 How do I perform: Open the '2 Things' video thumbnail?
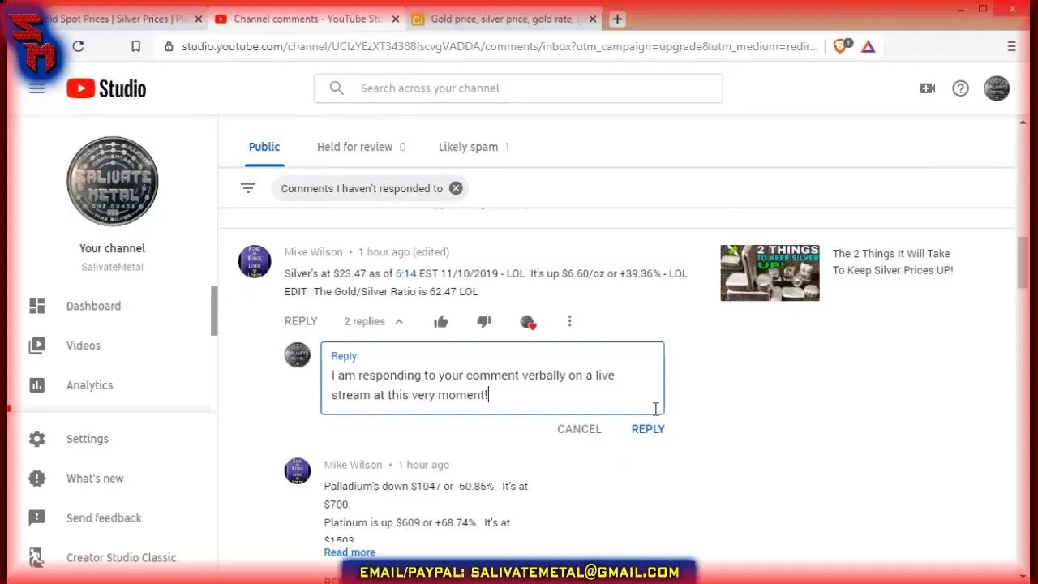click(x=770, y=273)
